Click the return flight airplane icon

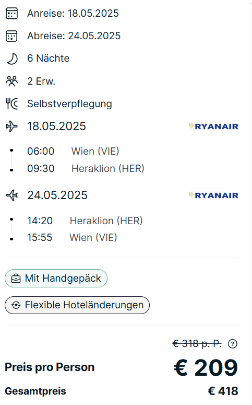12,195
